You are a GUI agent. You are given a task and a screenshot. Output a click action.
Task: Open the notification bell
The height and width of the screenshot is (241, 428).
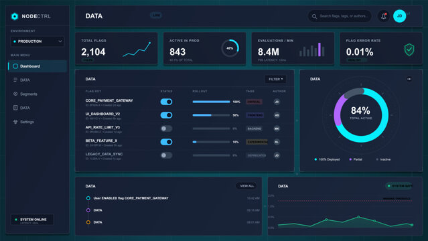pyautogui.click(x=384, y=16)
